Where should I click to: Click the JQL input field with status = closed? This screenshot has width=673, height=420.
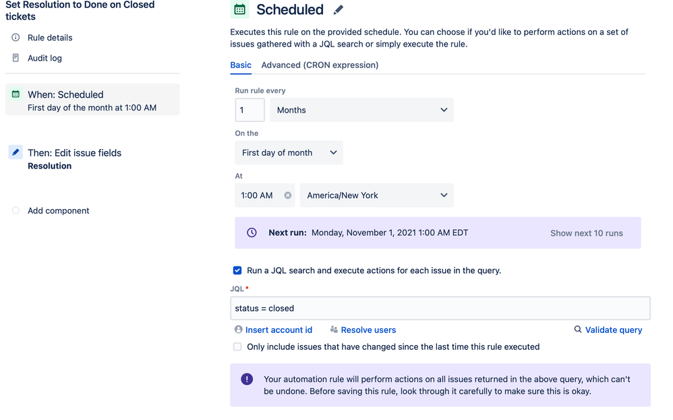click(x=440, y=308)
